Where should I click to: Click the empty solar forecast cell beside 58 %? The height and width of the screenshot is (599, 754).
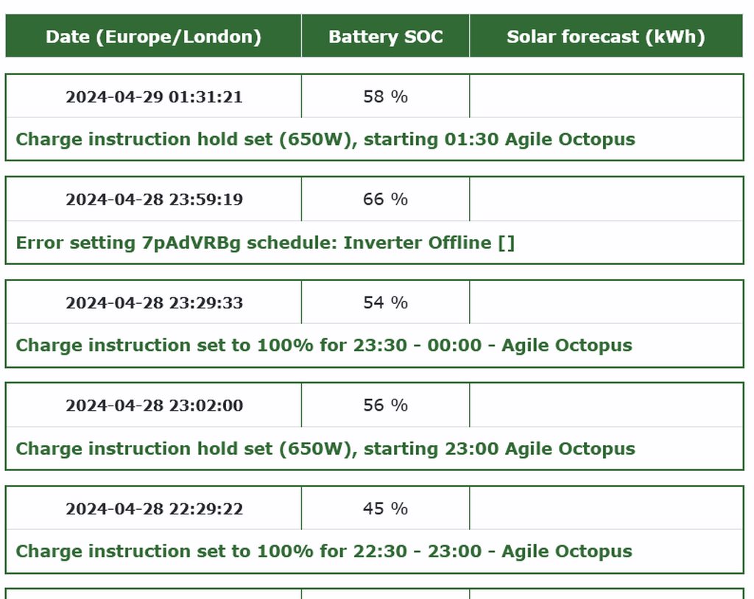tap(605, 96)
